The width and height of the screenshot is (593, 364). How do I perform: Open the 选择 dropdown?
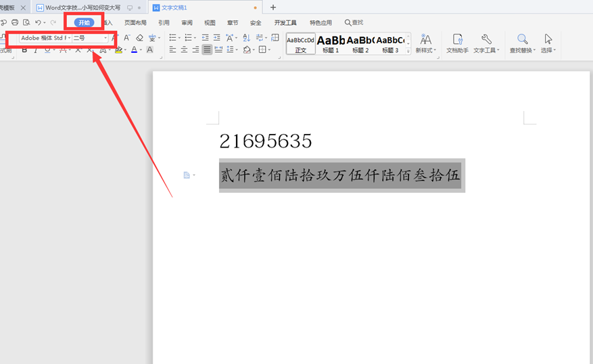pos(548,43)
